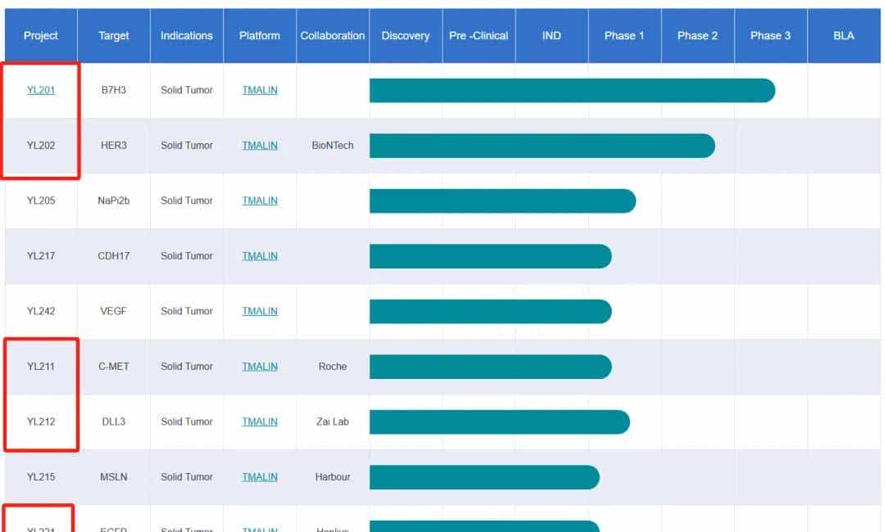
Task: Open TMALIN link in YL202 row
Action: coord(260,146)
